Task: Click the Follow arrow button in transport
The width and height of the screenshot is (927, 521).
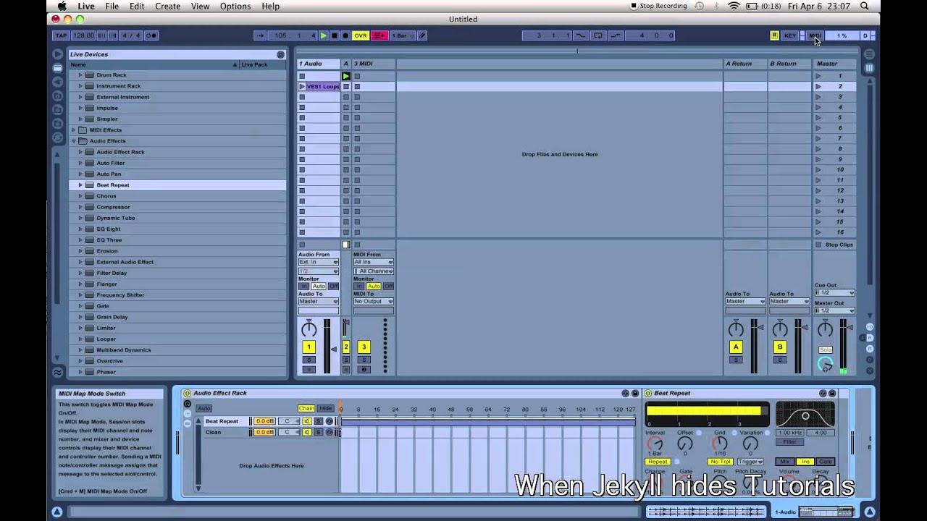Action: [260, 35]
